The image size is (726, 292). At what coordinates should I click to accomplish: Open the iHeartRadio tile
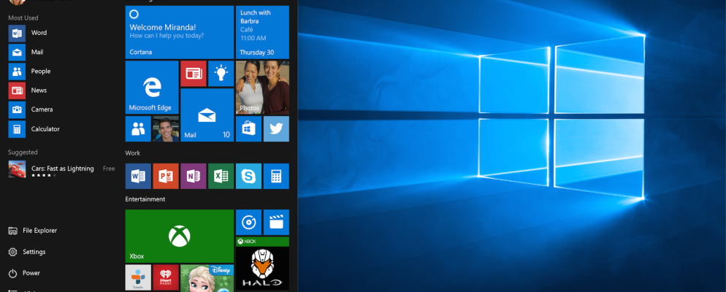click(x=166, y=277)
